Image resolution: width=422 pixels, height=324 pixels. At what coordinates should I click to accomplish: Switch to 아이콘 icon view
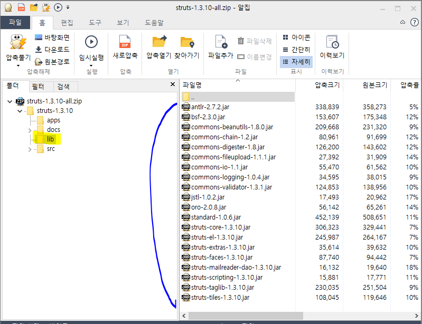click(x=296, y=37)
